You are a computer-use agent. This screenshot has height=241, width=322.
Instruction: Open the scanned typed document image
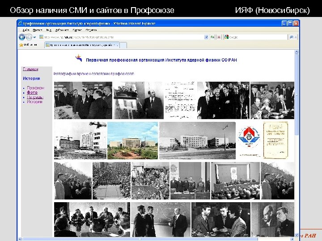[180, 100]
